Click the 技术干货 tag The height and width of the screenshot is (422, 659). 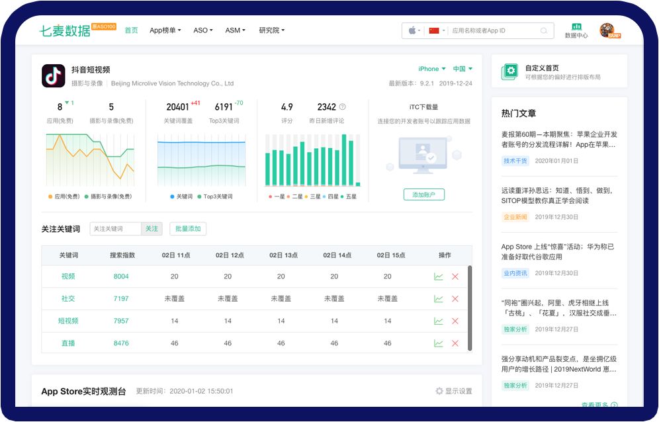click(x=515, y=161)
